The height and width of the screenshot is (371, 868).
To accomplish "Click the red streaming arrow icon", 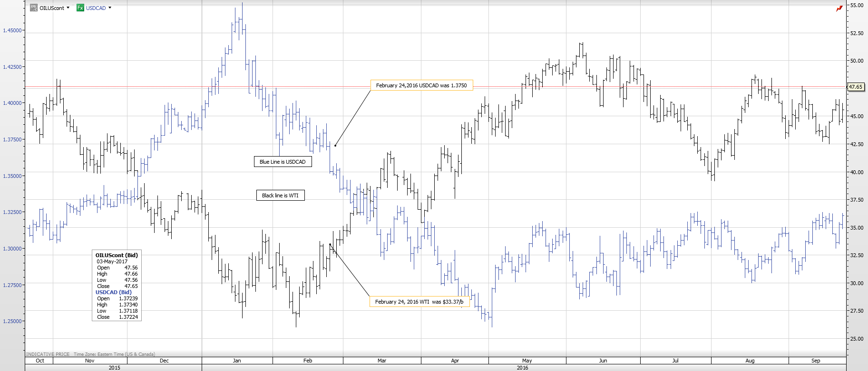I will (839, 9).
